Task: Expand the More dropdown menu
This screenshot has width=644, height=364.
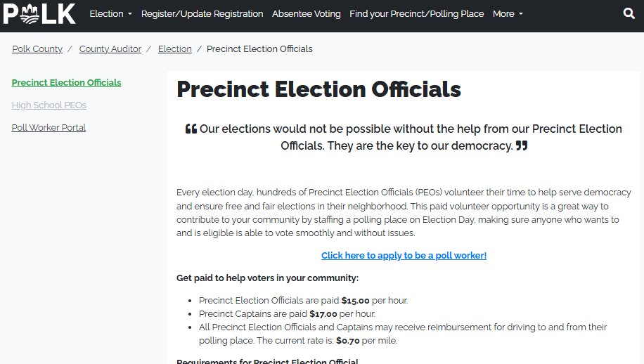Action: click(x=508, y=14)
